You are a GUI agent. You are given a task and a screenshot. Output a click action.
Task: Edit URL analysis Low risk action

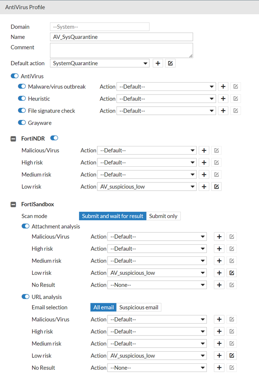232,355
